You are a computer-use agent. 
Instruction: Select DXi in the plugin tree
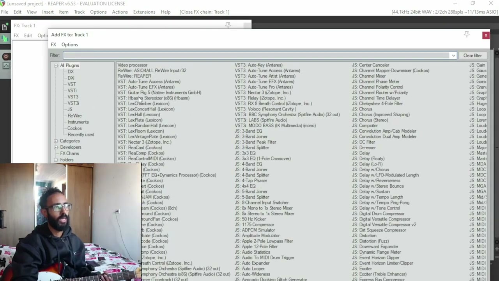pyautogui.click(x=71, y=78)
